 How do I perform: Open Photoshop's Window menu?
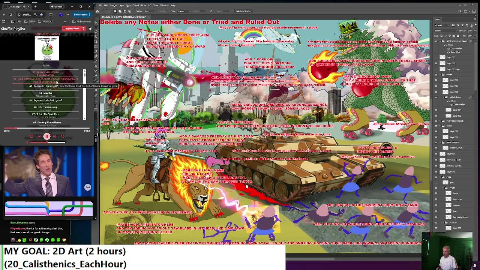click(164, 5)
